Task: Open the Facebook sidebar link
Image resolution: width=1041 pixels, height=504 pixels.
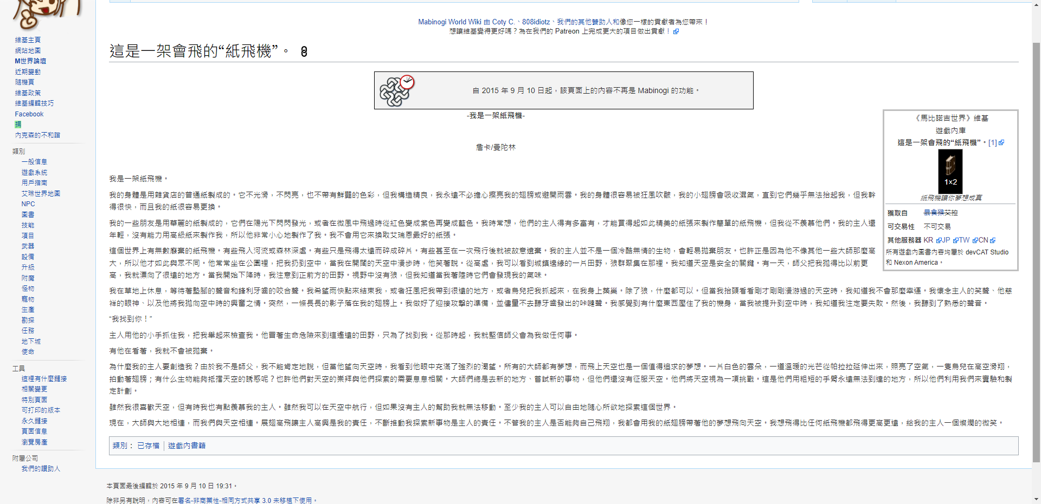Action: tap(29, 114)
